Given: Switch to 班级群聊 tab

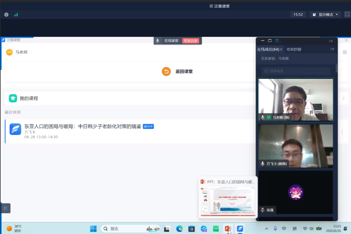Looking at the screenshot, I should point(294,49).
